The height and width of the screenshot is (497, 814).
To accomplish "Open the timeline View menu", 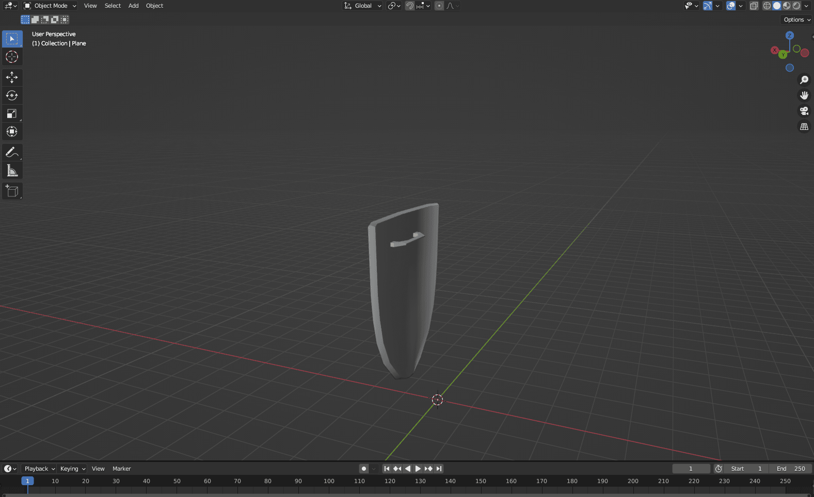I will click(x=98, y=469).
